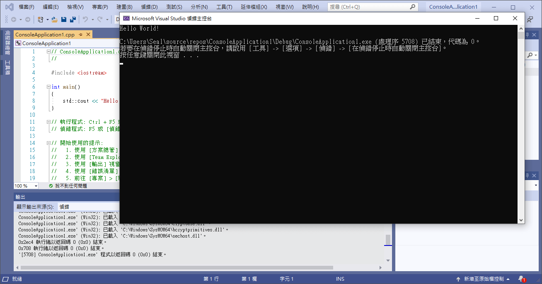This screenshot has height=284, width=542.
Task: Click the output panel vertical scrollbar thumb
Action: 388,240
